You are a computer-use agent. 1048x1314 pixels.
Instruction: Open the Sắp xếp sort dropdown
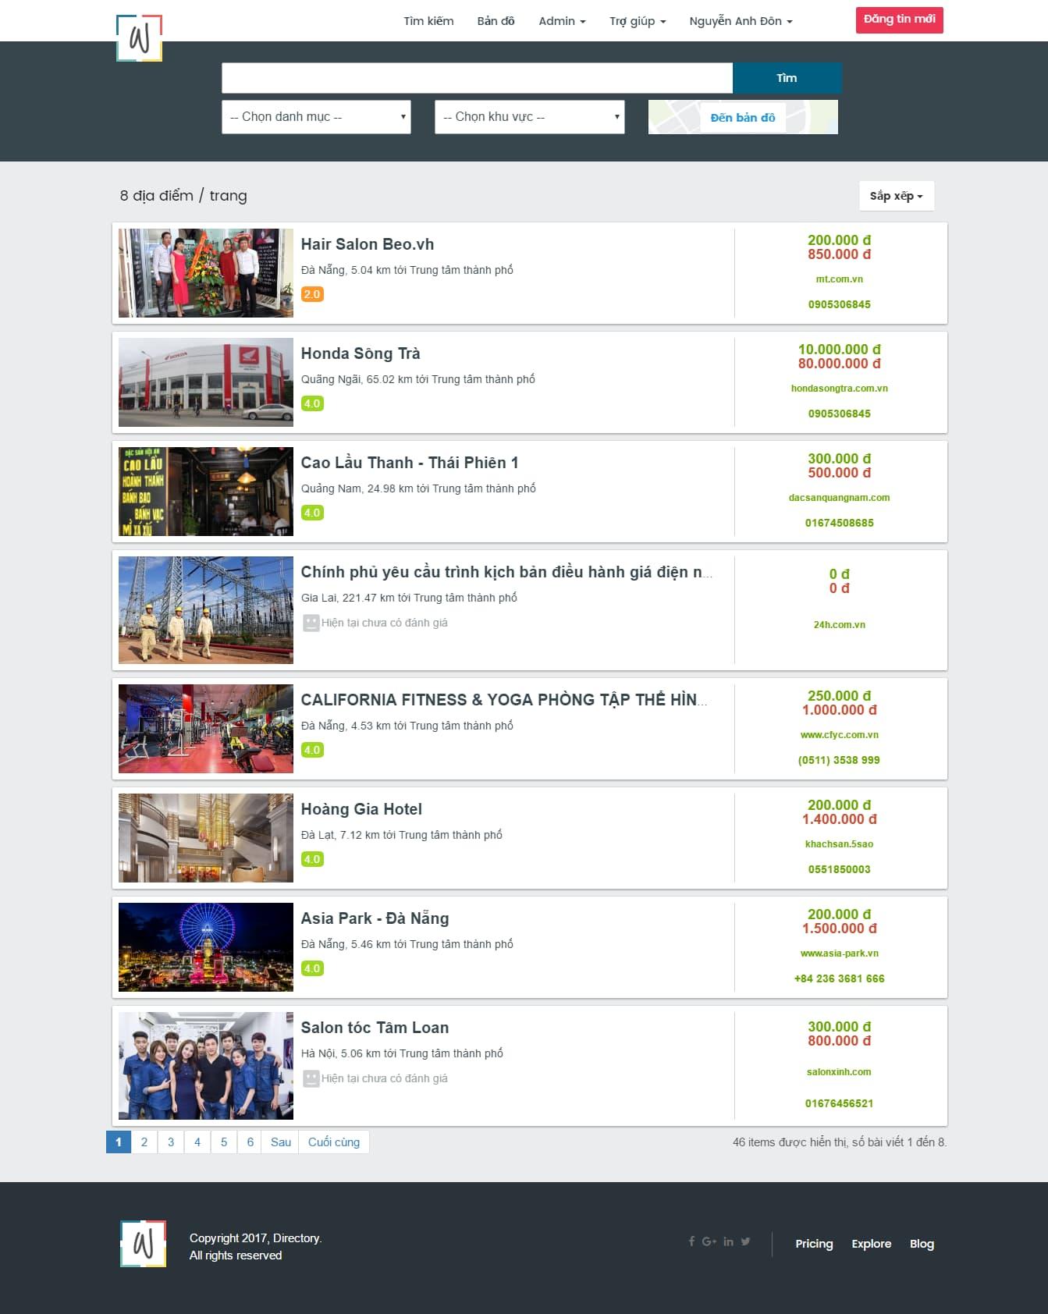click(896, 196)
